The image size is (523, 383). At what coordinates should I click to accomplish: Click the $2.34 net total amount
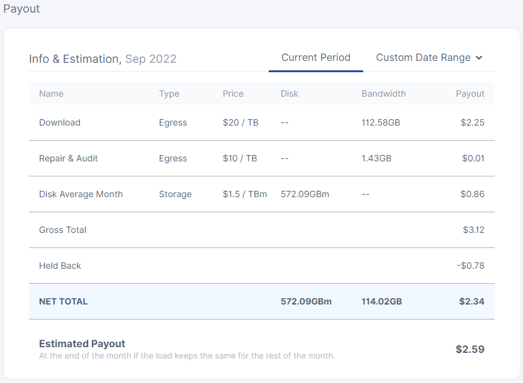click(471, 301)
